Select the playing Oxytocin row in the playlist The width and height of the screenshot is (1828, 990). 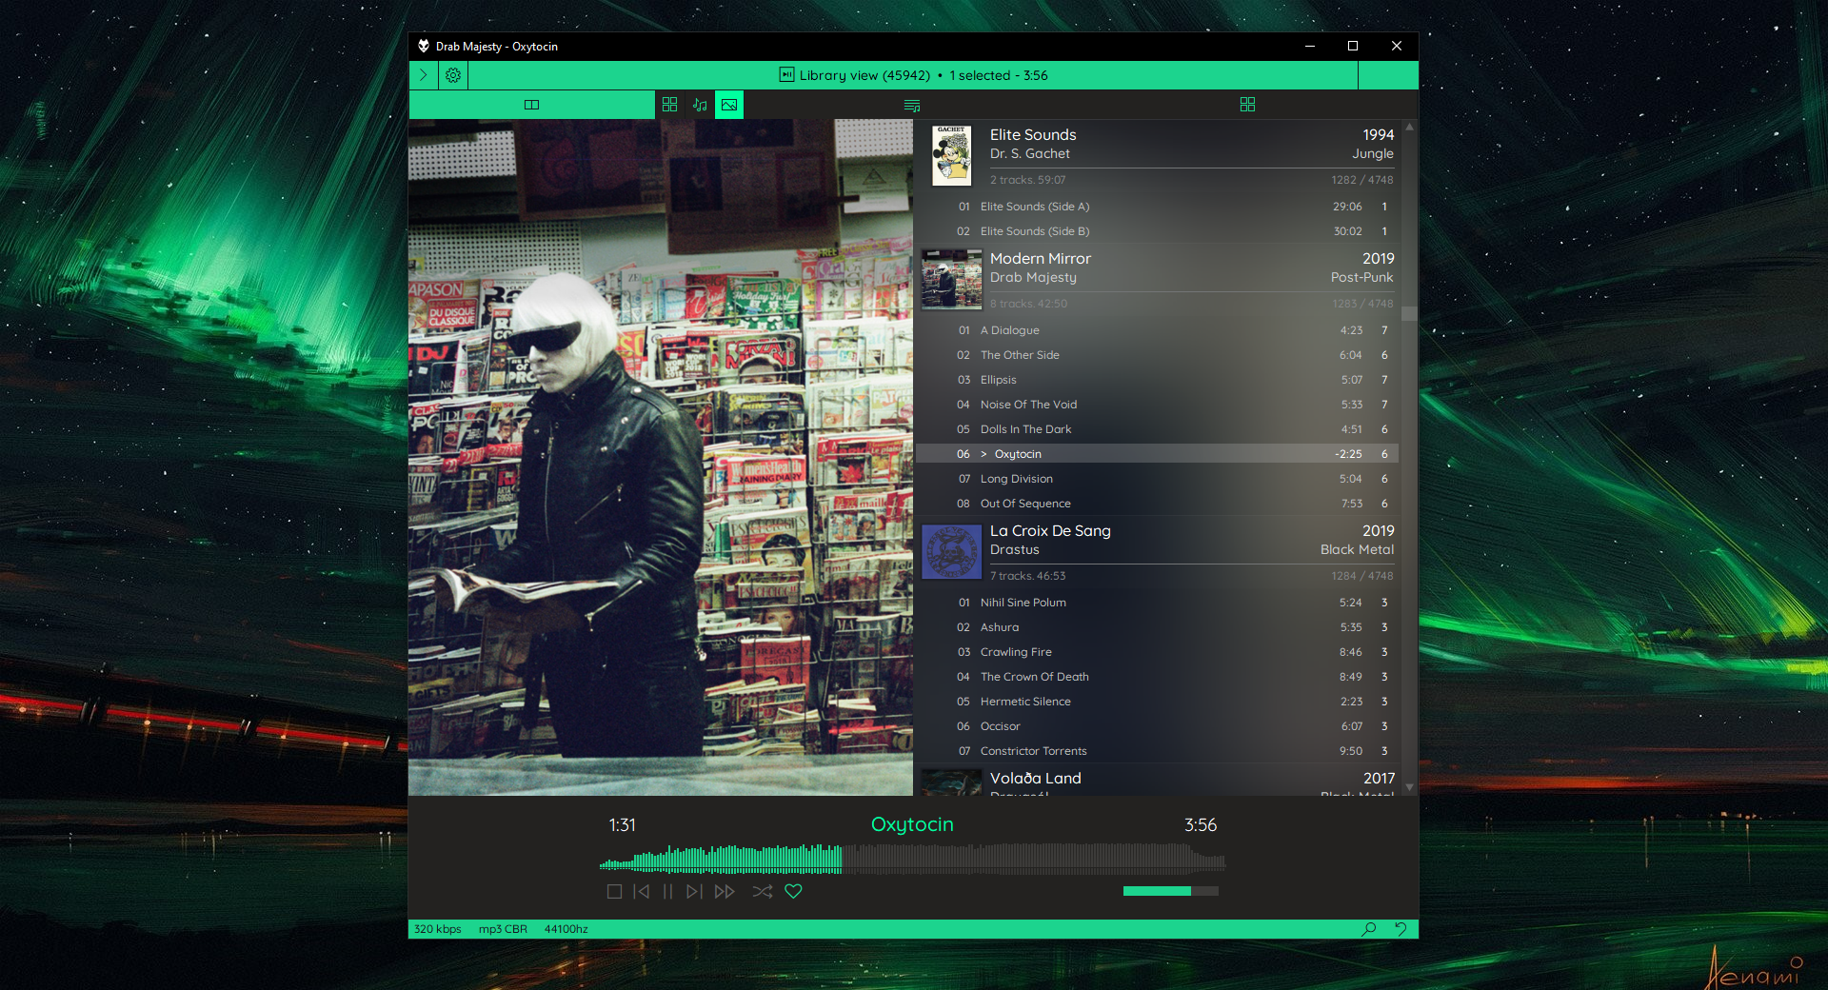[1157, 454]
